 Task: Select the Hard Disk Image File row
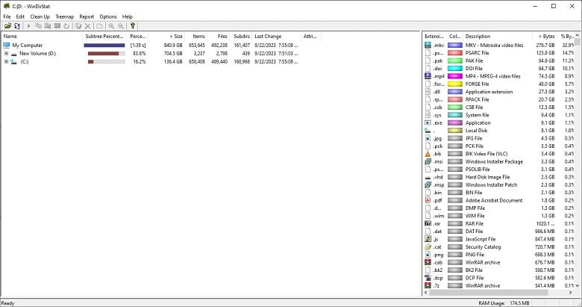click(499, 177)
